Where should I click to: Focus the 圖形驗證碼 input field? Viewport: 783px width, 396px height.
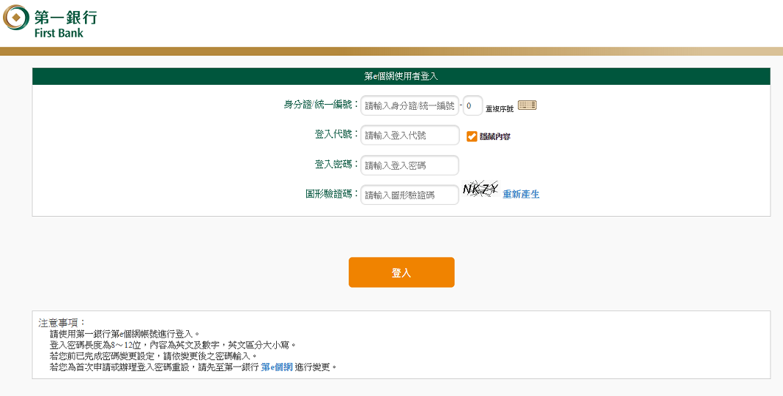tap(409, 195)
